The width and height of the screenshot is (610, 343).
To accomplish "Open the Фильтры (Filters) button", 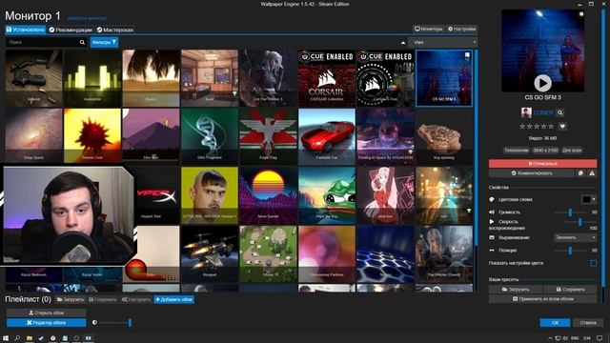I will [x=104, y=42].
